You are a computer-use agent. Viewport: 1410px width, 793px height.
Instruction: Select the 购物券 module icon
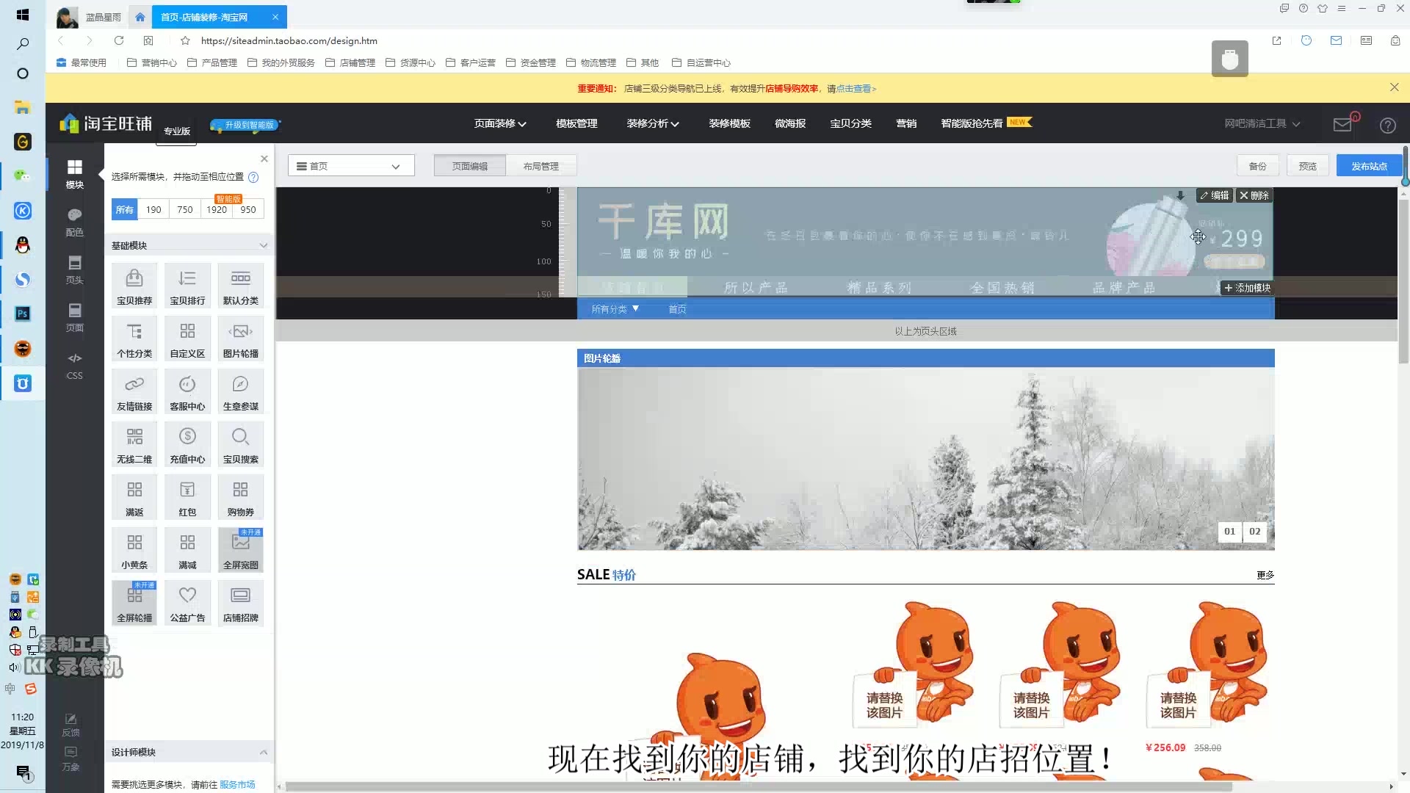pos(240,496)
